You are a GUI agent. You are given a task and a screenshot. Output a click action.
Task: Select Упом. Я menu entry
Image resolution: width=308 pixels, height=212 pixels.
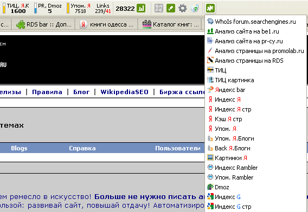coord(255,129)
